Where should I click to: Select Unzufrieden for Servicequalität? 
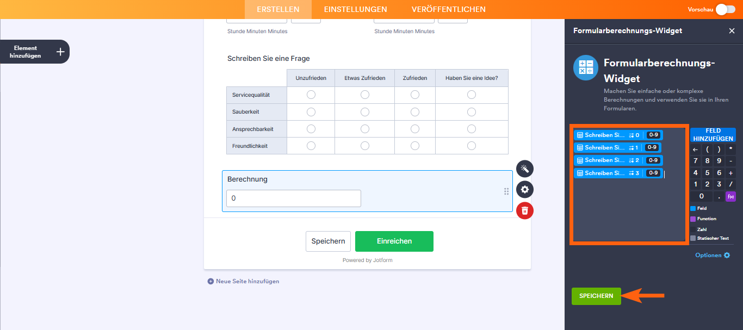tap(311, 95)
